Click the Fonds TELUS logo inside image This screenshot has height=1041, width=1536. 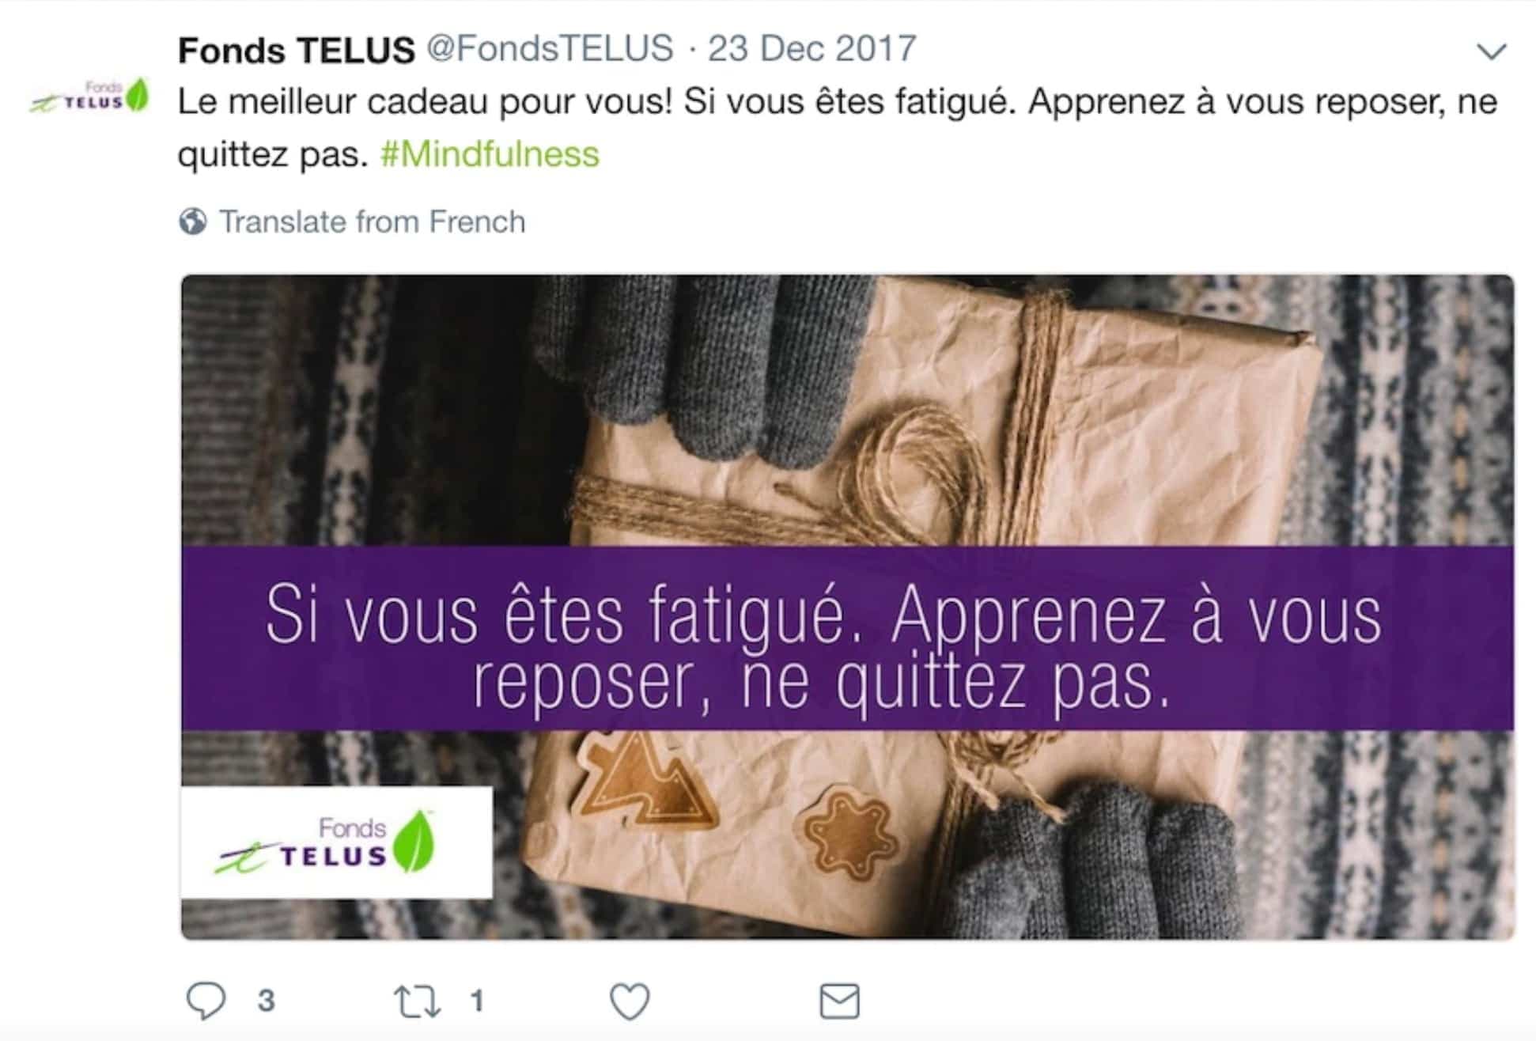tap(336, 842)
